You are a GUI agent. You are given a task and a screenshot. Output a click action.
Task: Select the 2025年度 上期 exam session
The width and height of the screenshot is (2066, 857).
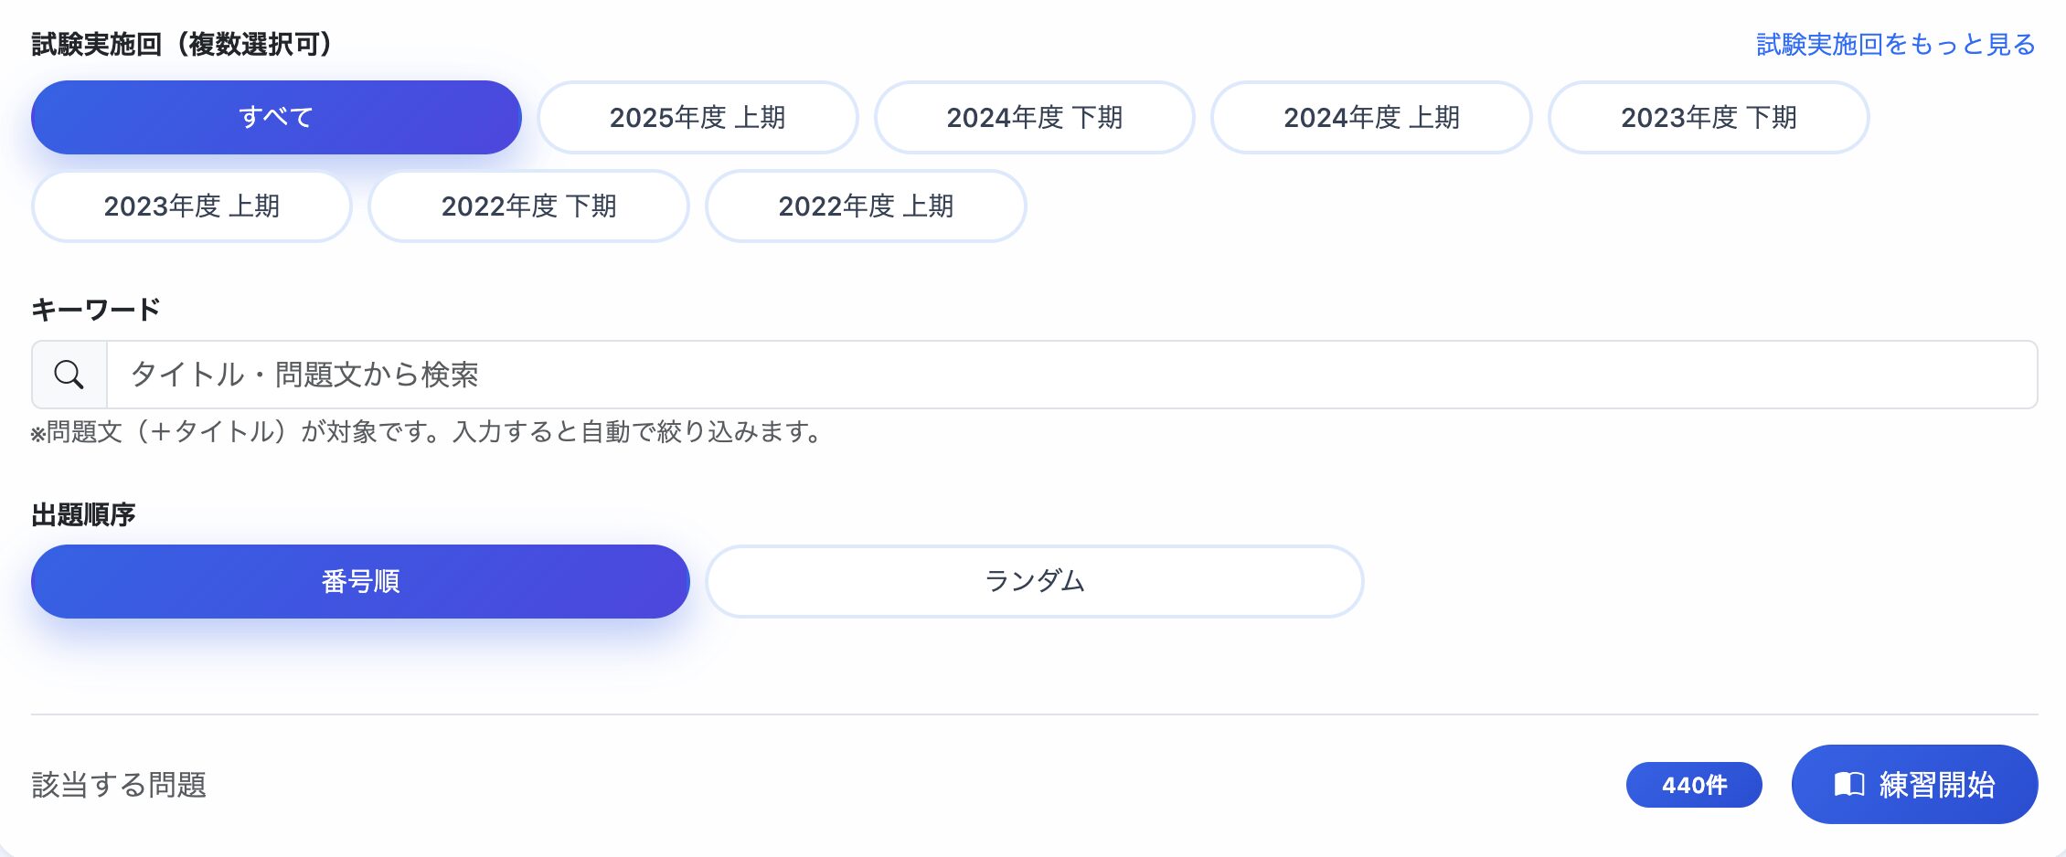pyautogui.click(x=698, y=116)
